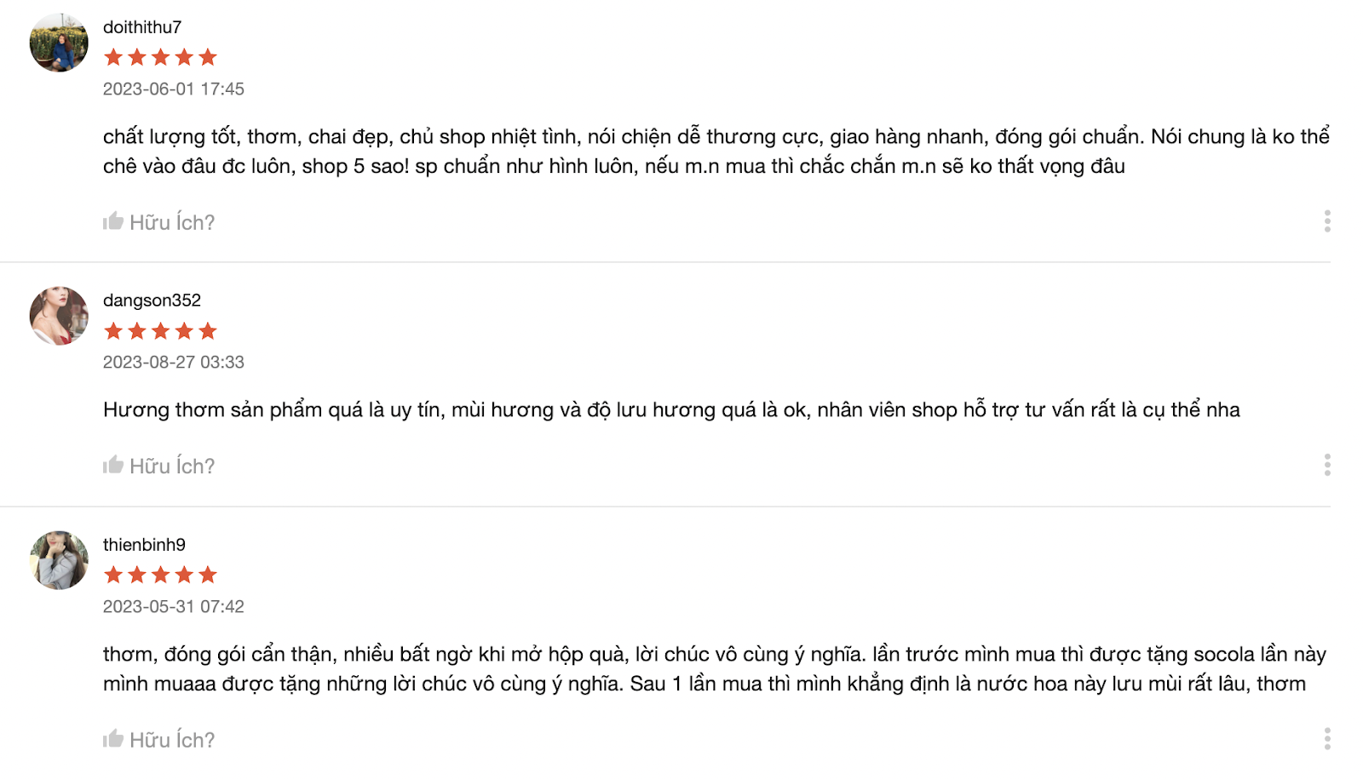The image size is (1363, 779).
Task: Click the 2023-08-27 03:33 review timestamp
Action: 174,362
